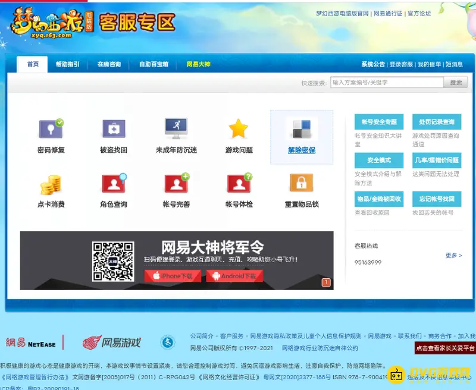Open the 重置物品锁 padlock icon
The width and height of the screenshot is (476, 390).
(x=302, y=183)
